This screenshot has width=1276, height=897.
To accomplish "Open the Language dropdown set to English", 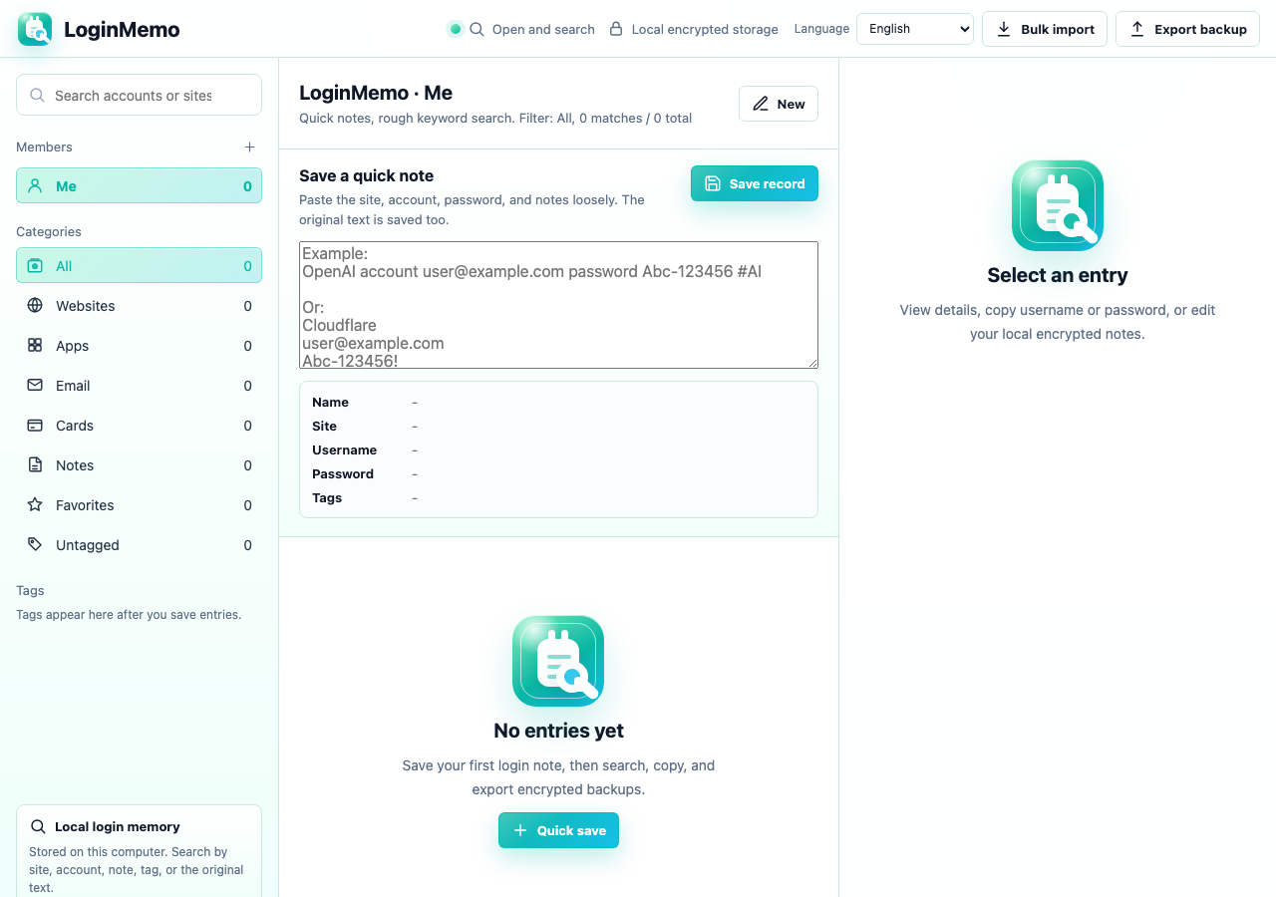I will pos(915,29).
